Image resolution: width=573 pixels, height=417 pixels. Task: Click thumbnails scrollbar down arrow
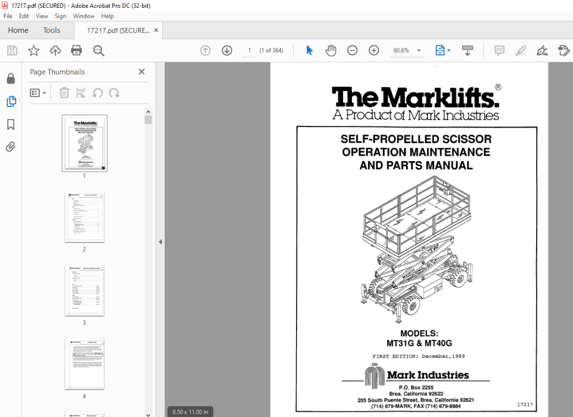[148, 414]
